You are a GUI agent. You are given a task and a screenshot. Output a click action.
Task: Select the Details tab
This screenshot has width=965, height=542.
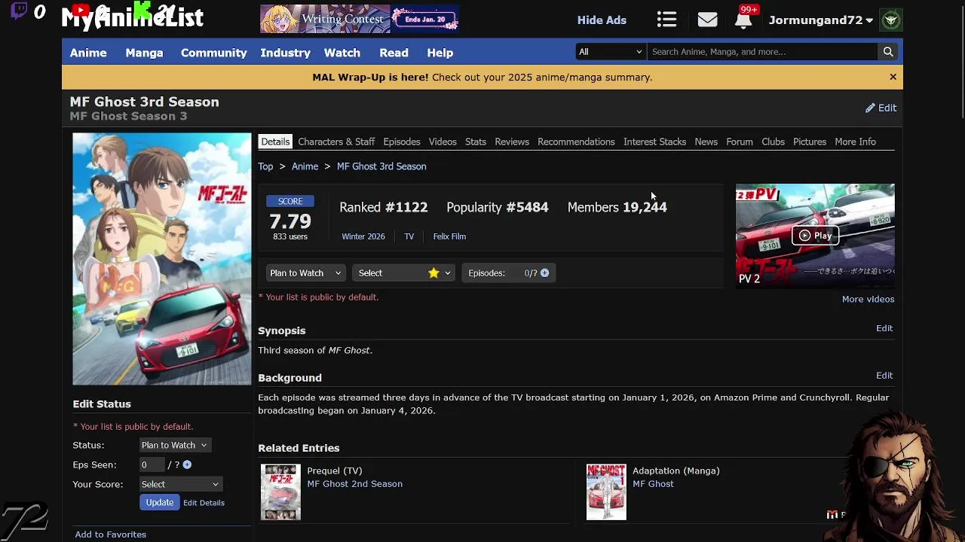(275, 142)
